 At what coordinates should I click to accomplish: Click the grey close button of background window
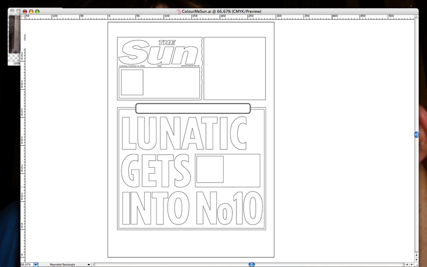(x=12, y=11)
